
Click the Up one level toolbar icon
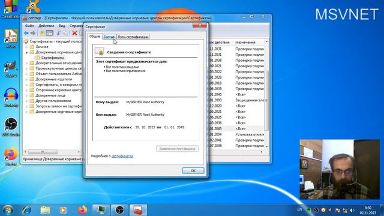coord(42,33)
